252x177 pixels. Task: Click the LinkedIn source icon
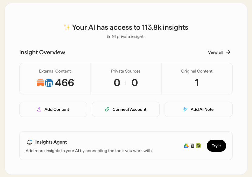[49, 83]
